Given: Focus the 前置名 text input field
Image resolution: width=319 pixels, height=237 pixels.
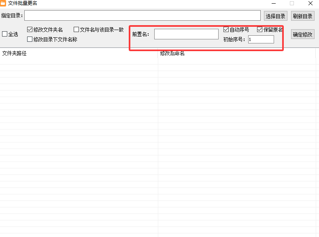Looking at the screenshot, I should [186, 34].
